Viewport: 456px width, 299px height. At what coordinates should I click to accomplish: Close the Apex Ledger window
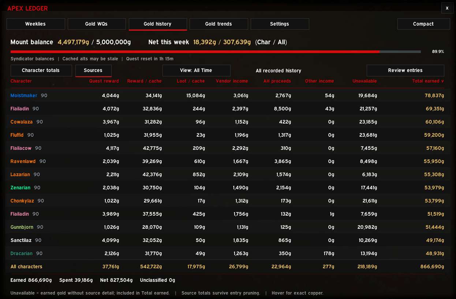click(x=447, y=8)
